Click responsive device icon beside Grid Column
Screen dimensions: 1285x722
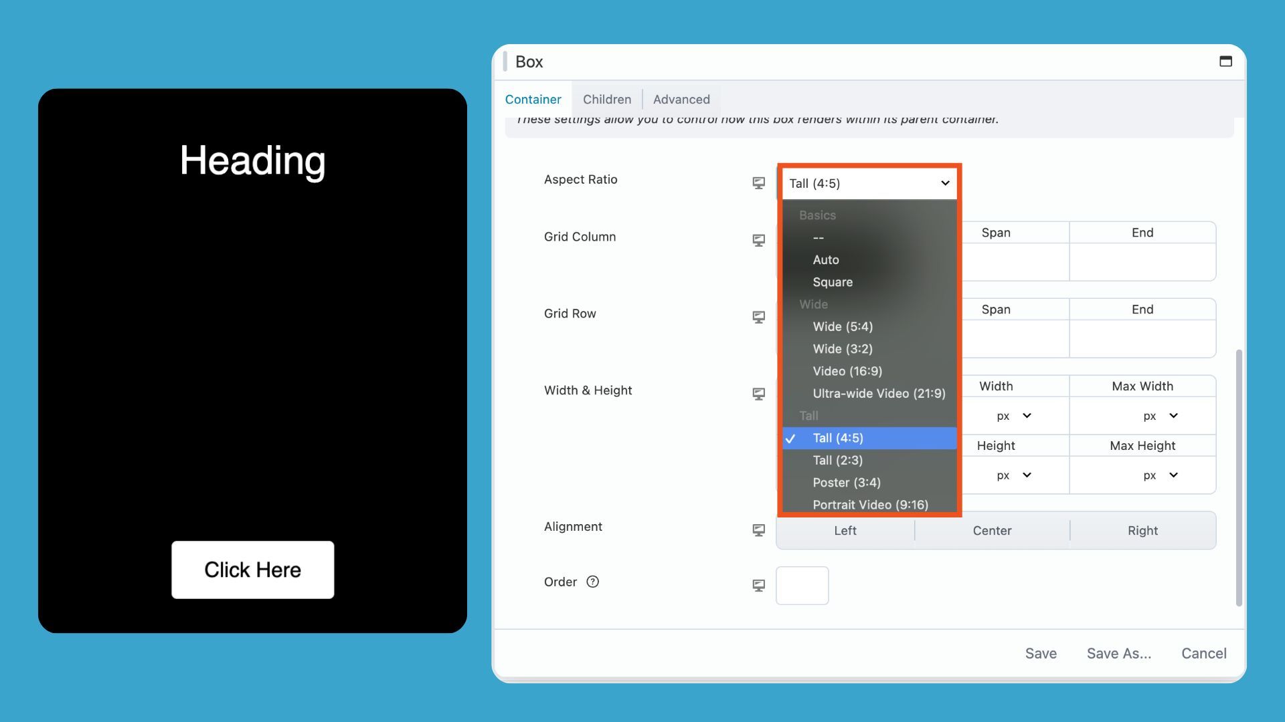758,241
